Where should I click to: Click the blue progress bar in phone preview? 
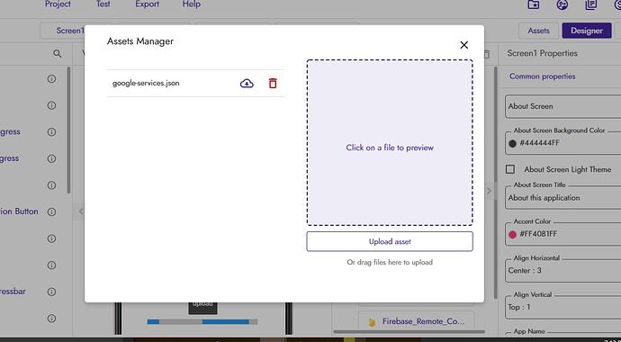point(202,322)
